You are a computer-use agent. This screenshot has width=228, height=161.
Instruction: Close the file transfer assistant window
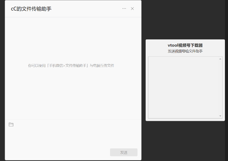click(132, 8)
